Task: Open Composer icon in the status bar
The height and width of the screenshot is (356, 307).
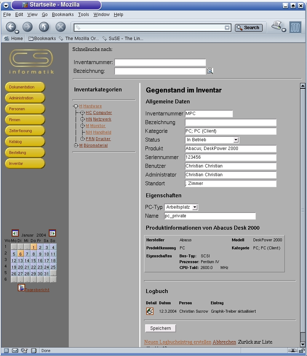Action: [24, 351]
